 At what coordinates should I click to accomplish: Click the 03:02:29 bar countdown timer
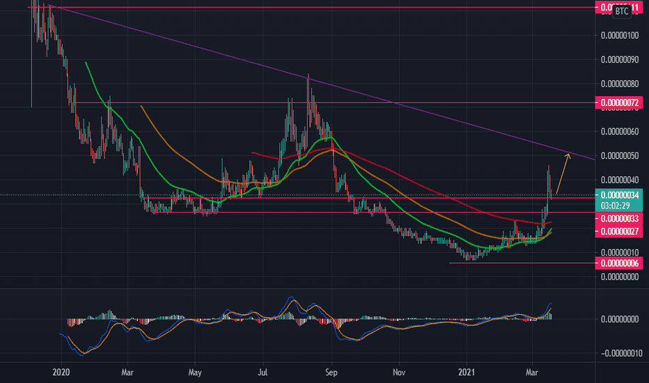tap(616, 206)
